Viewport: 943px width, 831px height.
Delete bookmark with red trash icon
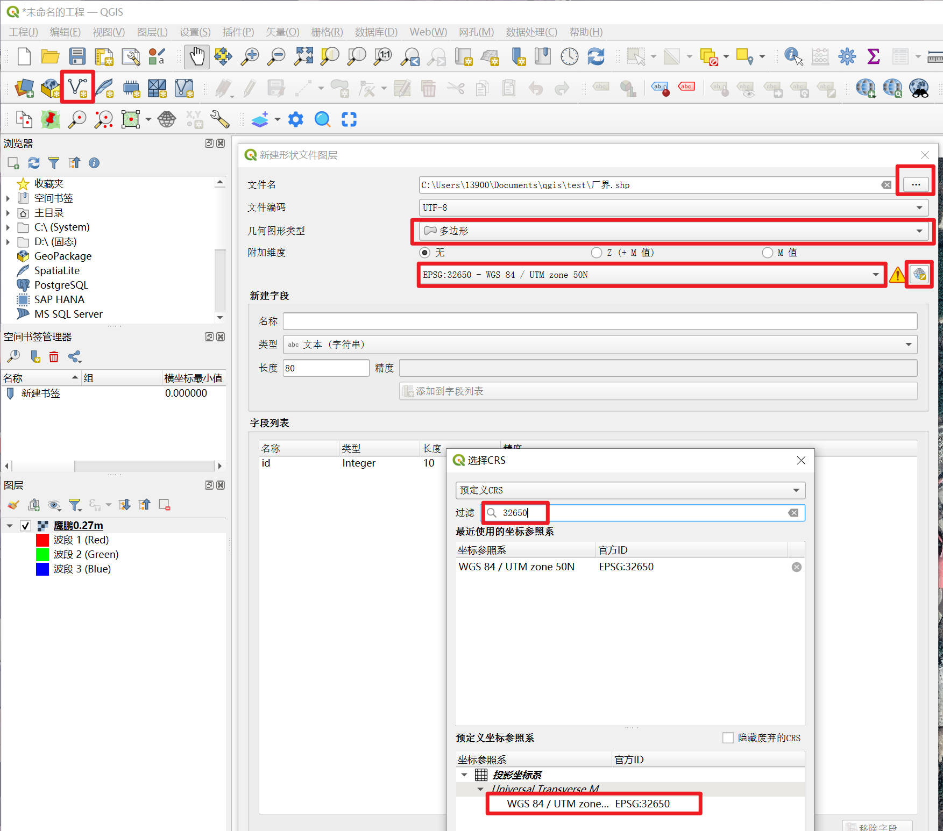click(54, 357)
